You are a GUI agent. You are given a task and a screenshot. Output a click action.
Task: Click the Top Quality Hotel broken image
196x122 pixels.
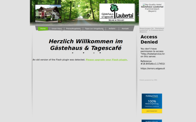(x=152, y=5)
